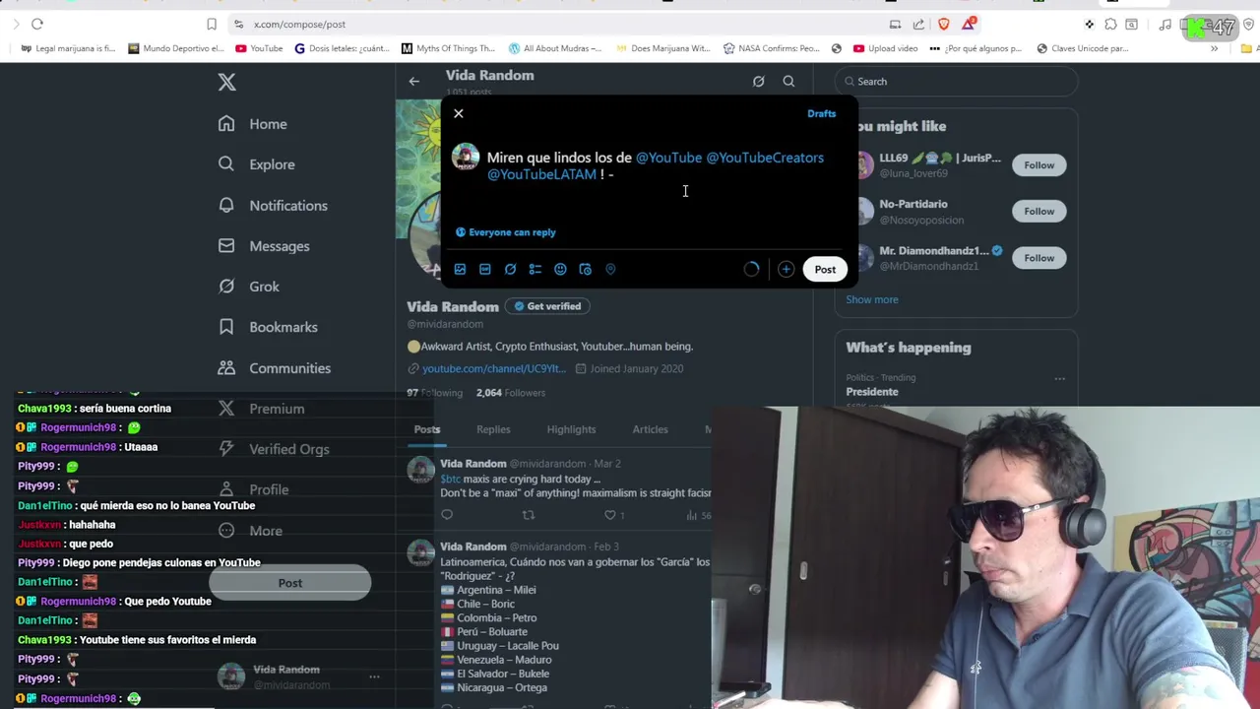Change 'Everyone can reply' setting
Image resolution: width=1260 pixels, height=709 pixels.
506,232
